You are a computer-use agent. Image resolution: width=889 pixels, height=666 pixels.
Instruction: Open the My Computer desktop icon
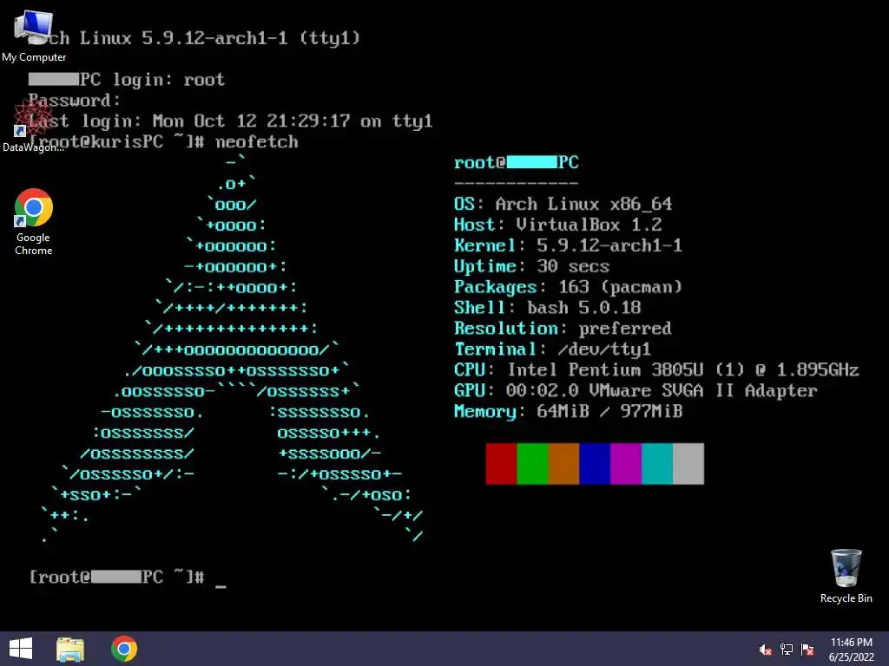click(34, 36)
